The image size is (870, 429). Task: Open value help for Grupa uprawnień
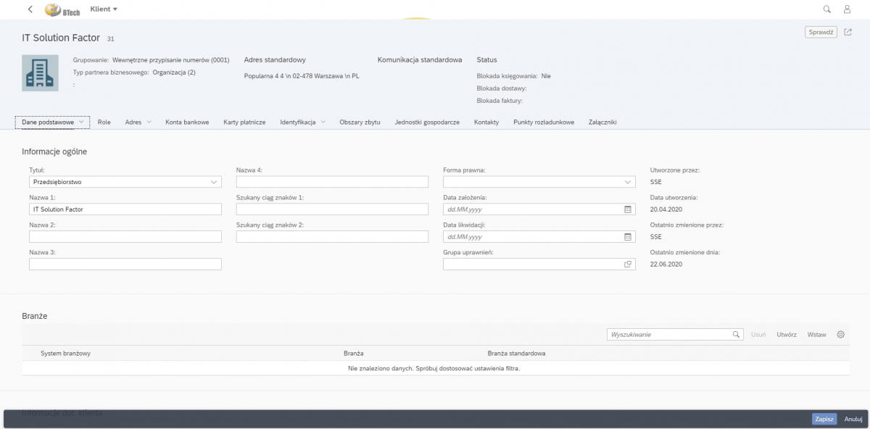(628, 265)
